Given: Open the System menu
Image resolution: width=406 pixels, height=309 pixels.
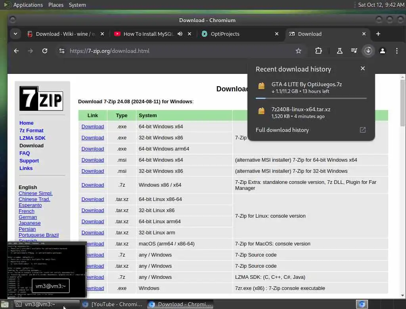Looking at the screenshot, I should [77, 5].
